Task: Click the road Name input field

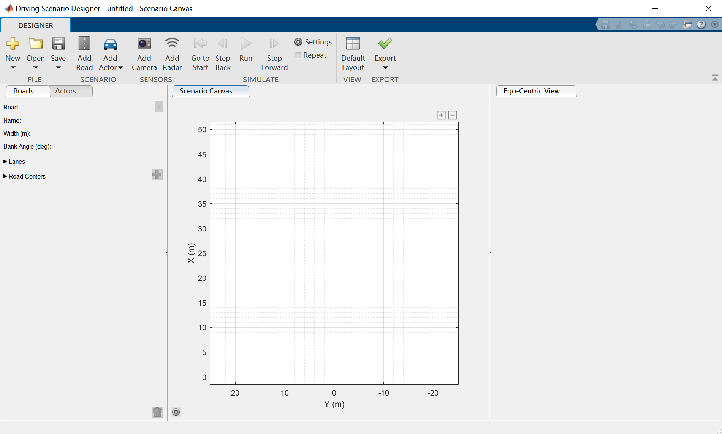Action: (x=108, y=119)
